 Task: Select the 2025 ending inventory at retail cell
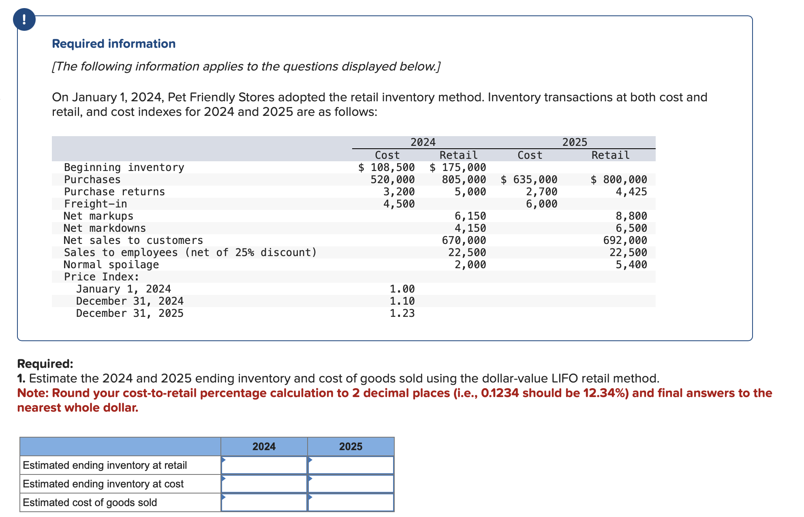(351, 465)
